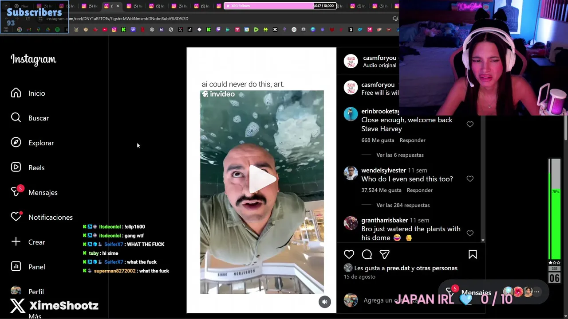
Task: Click caption 'ai could never do this, art.'
Action: coord(243,84)
